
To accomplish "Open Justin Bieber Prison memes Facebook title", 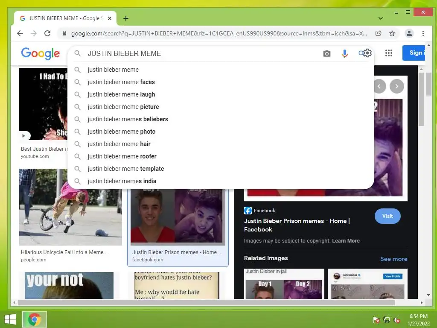I will pyautogui.click(x=297, y=225).
